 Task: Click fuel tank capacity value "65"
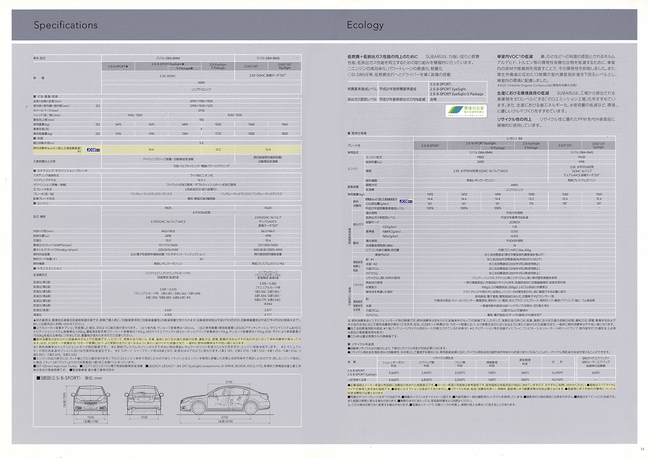click(x=201, y=259)
